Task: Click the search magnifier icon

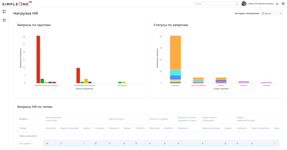Action: 236,4
